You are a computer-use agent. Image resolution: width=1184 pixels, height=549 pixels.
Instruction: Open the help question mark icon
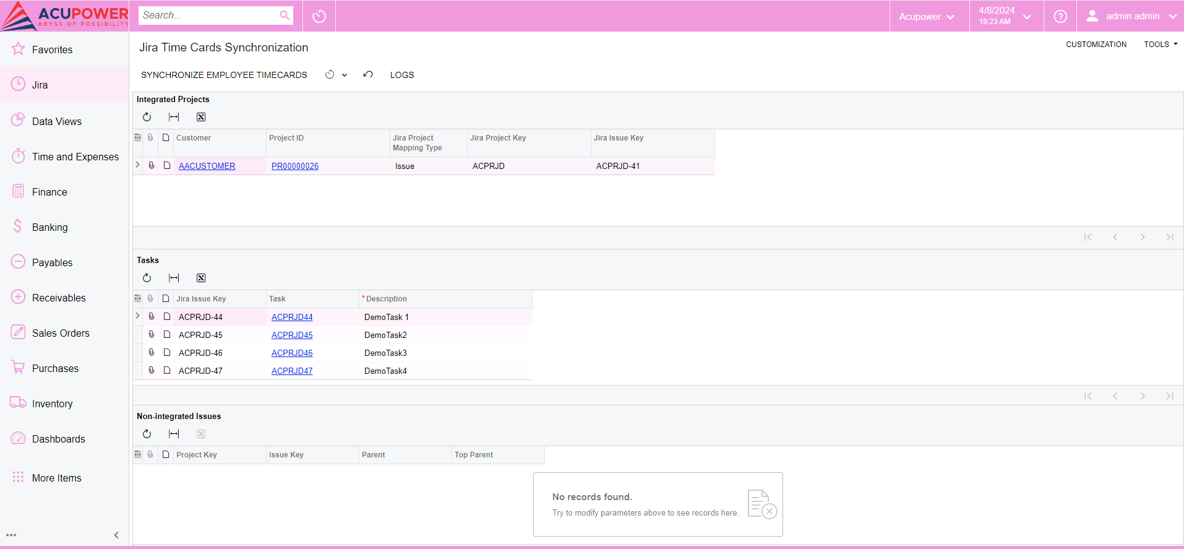[x=1060, y=16]
